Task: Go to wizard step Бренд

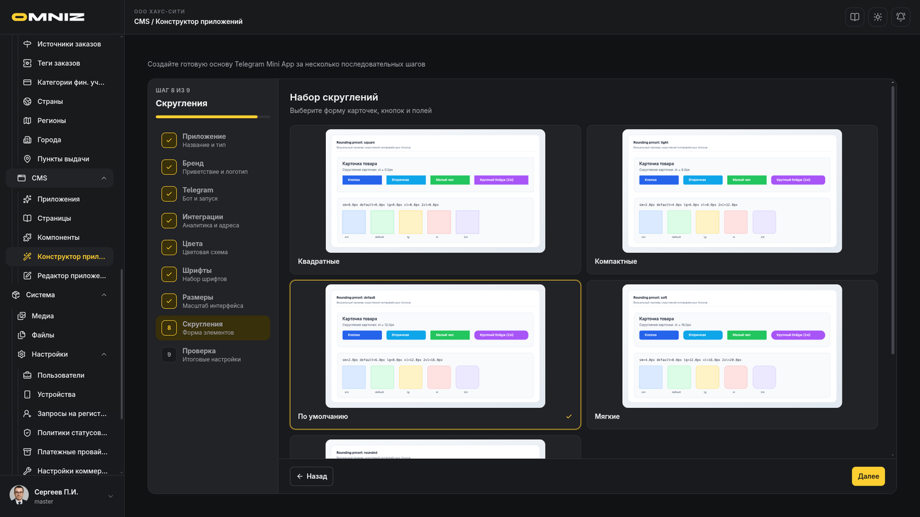Action: click(x=213, y=167)
